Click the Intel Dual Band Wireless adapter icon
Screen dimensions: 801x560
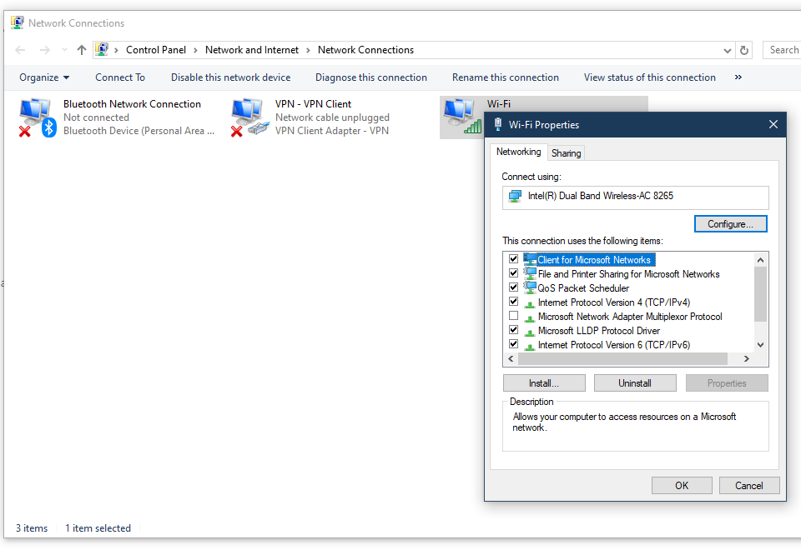click(x=515, y=197)
